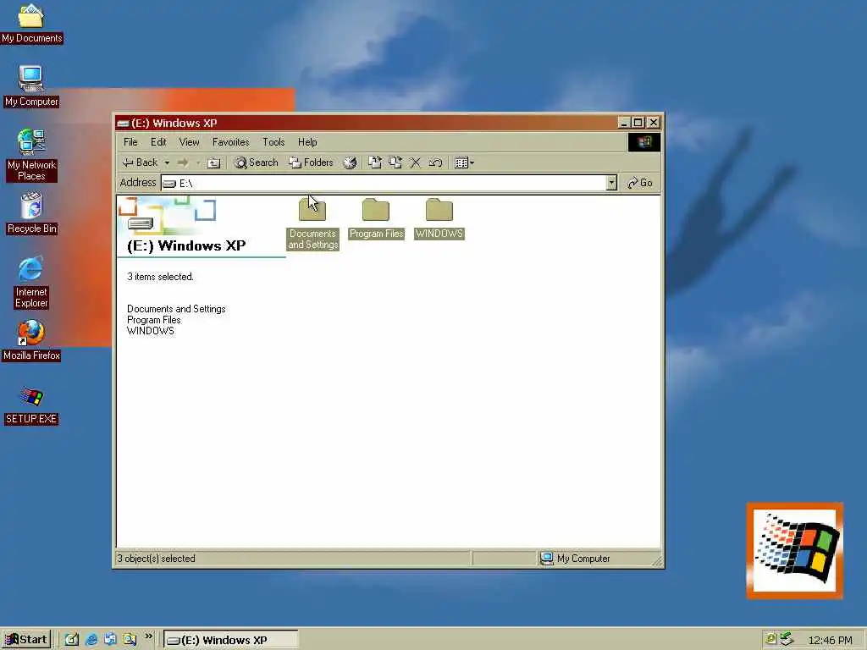
Task: Click Show Desktop in Quick Launch
Action: (x=72, y=640)
